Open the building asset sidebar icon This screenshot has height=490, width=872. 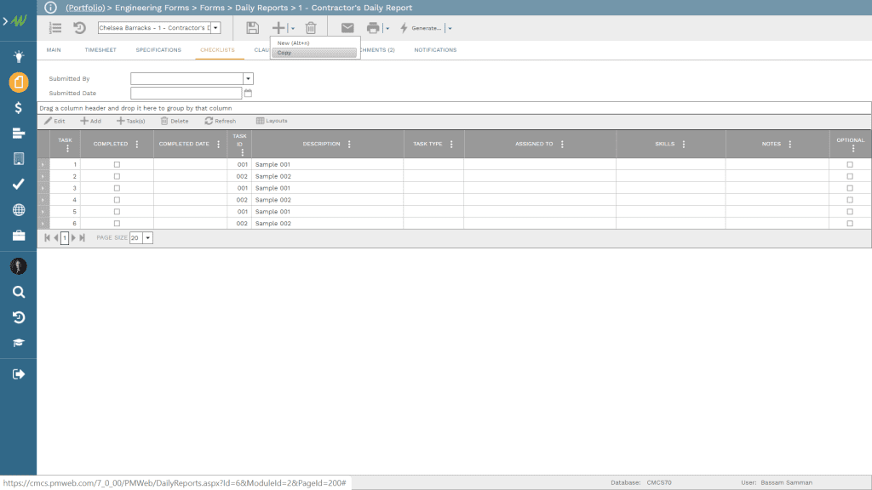coord(19,159)
